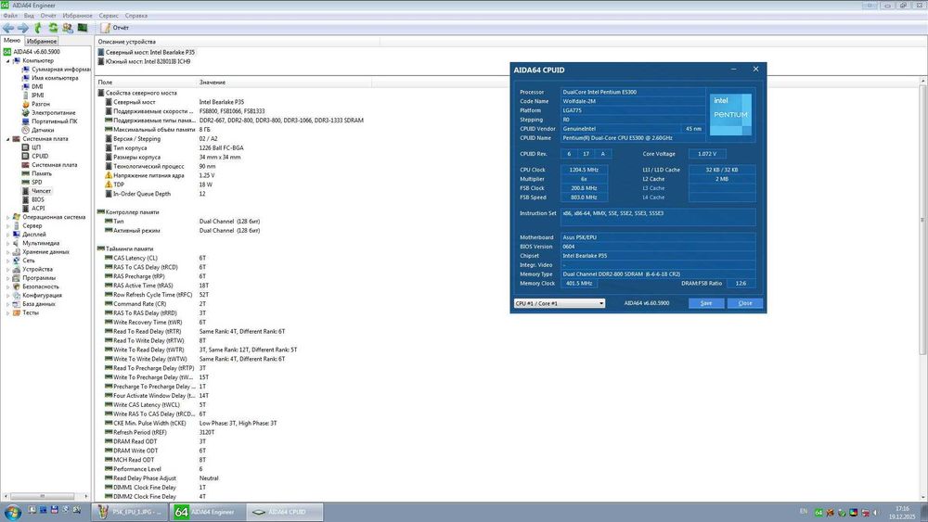Expand the Хранение данных branch

(x=8, y=252)
